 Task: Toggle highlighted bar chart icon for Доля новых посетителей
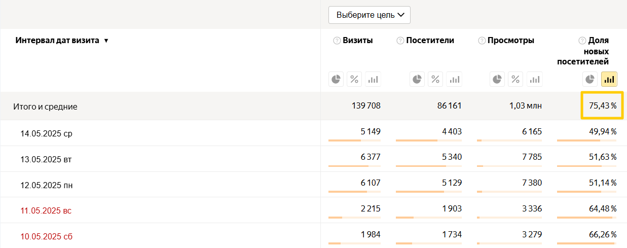point(609,79)
